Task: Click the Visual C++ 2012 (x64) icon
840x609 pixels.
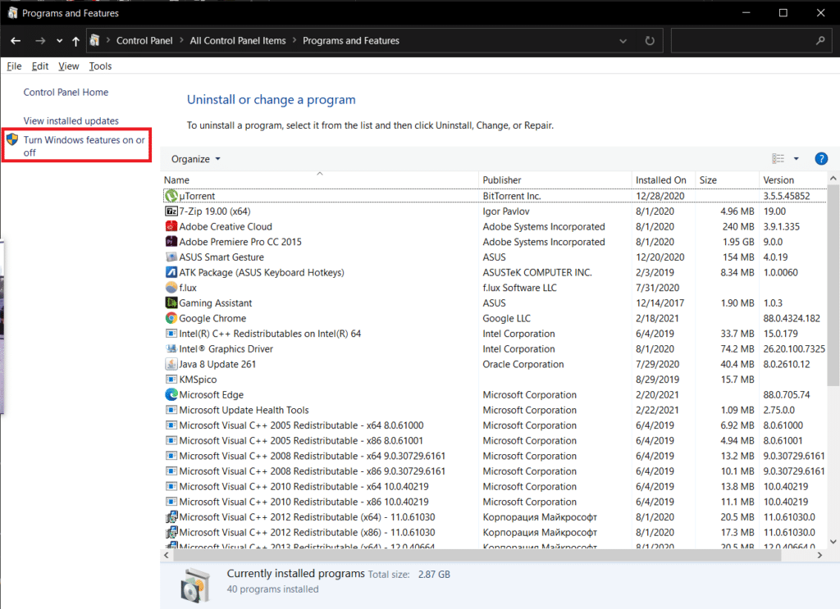Action: click(x=171, y=517)
